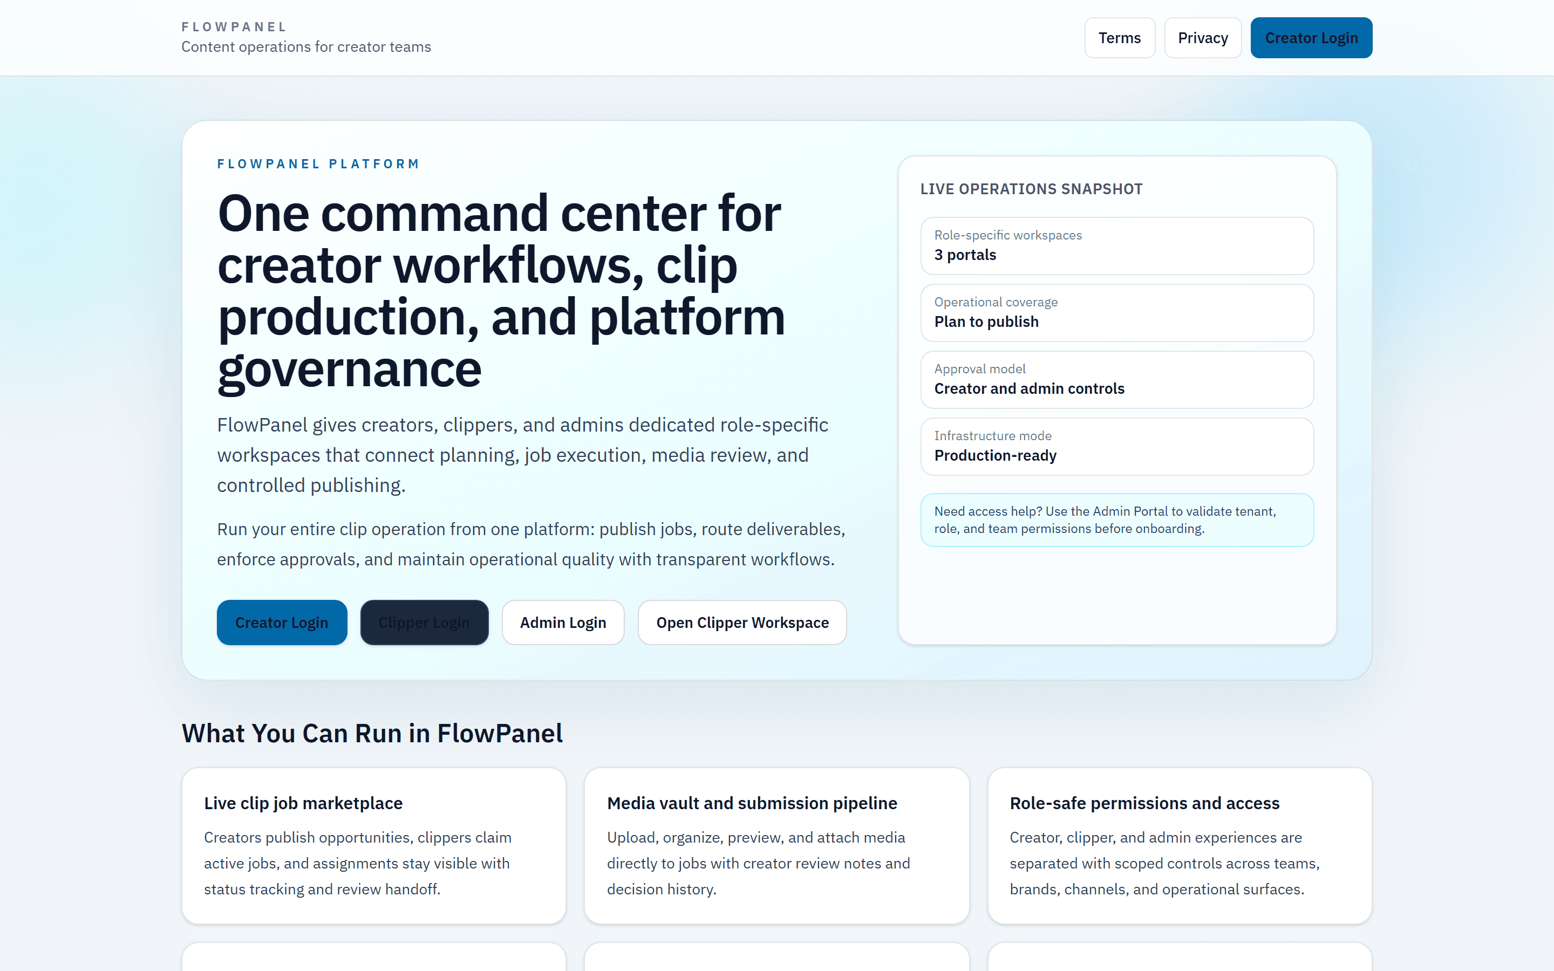Click 'Plan to publish' value text
1554x971 pixels.
click(986, 322)
